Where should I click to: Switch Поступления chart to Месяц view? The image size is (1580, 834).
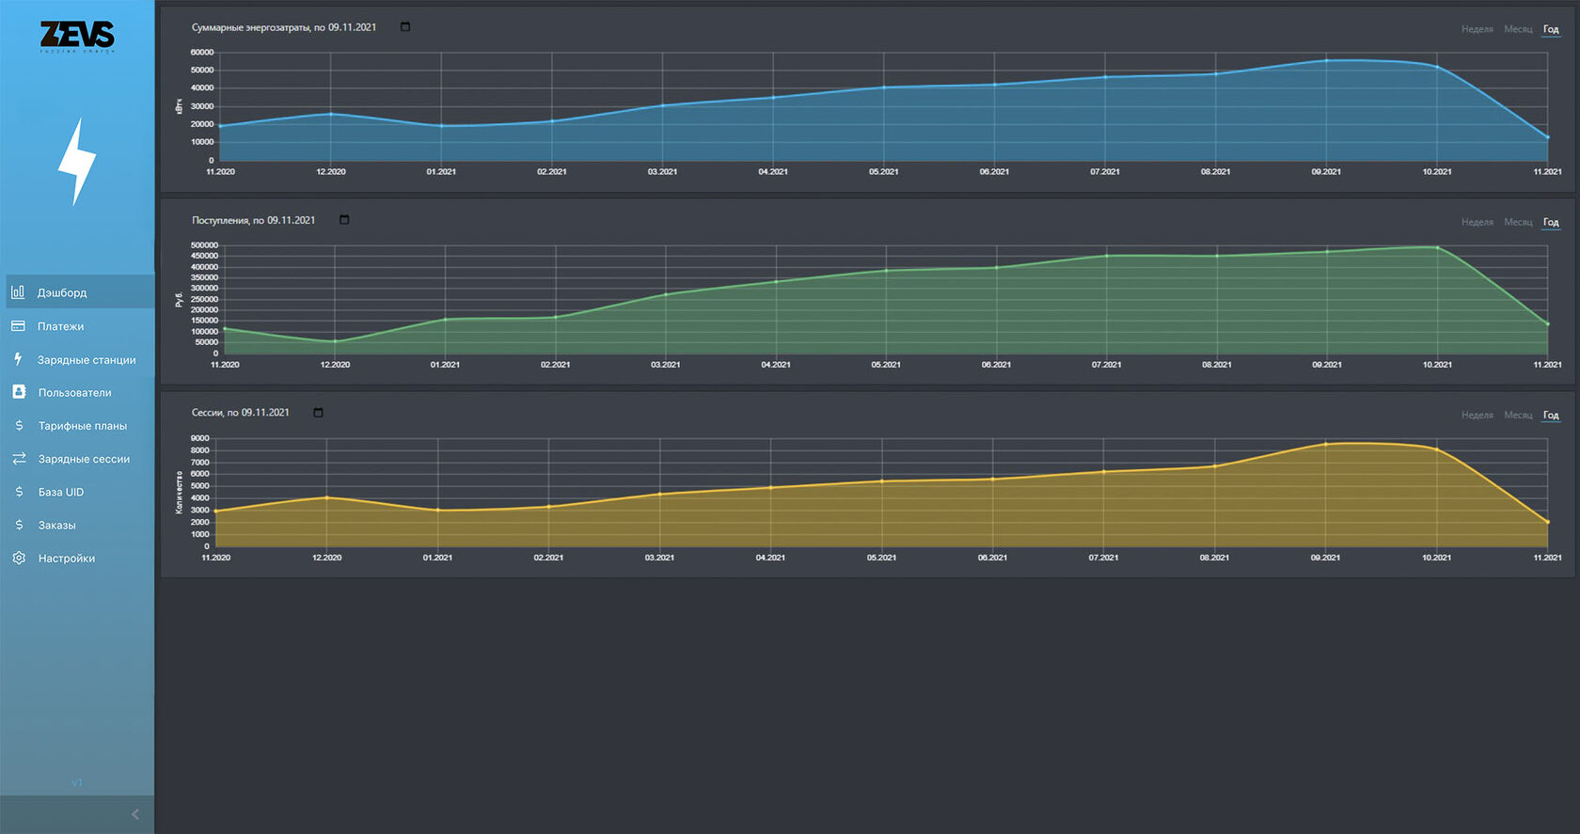coord(1518,222)
